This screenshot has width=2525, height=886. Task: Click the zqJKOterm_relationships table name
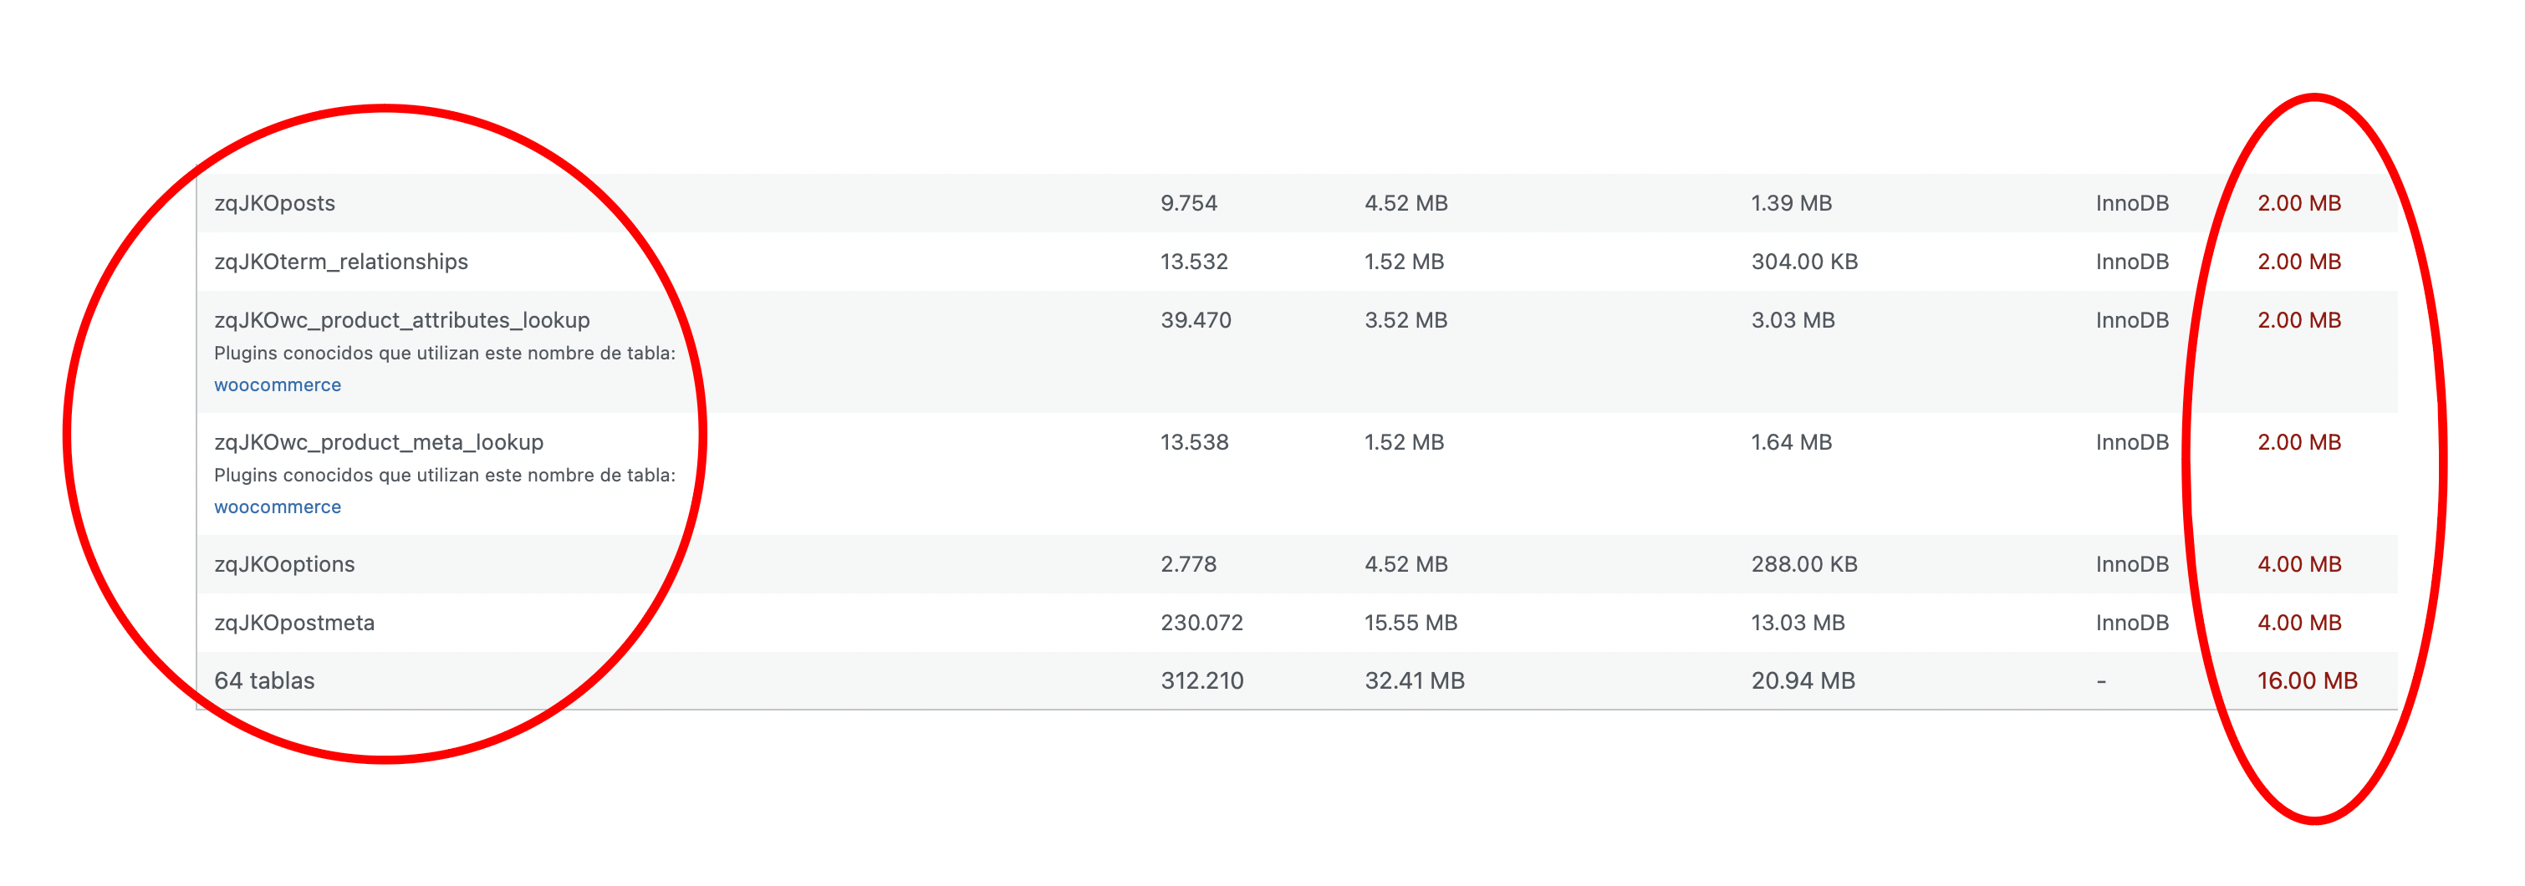tap(341, 262)
